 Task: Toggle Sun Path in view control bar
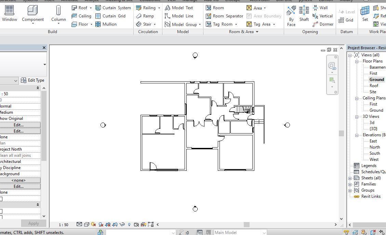[93, 224]
